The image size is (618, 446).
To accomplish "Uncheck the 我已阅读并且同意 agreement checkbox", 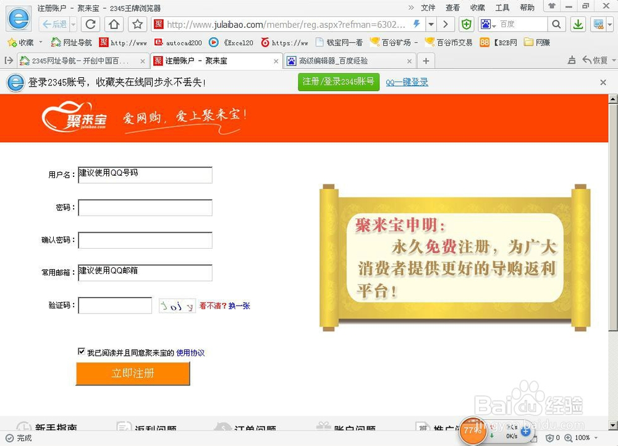I will tap(82, 351).
